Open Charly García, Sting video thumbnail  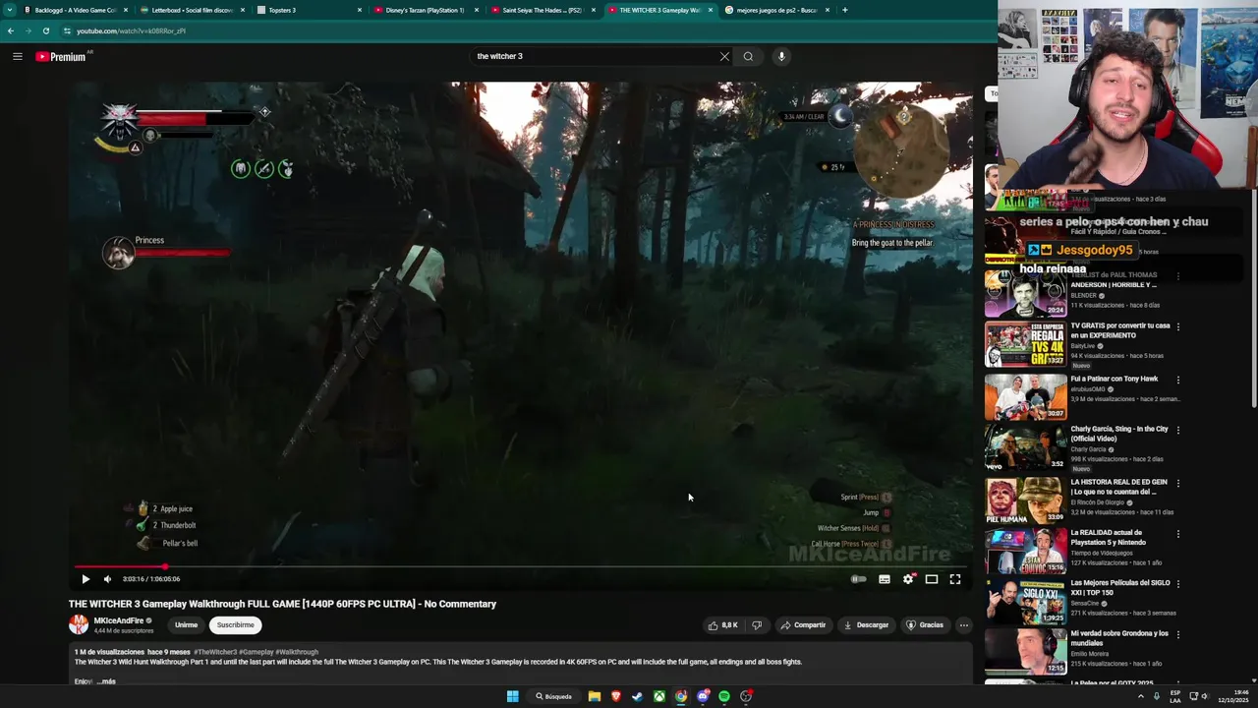pos(1026,446)
